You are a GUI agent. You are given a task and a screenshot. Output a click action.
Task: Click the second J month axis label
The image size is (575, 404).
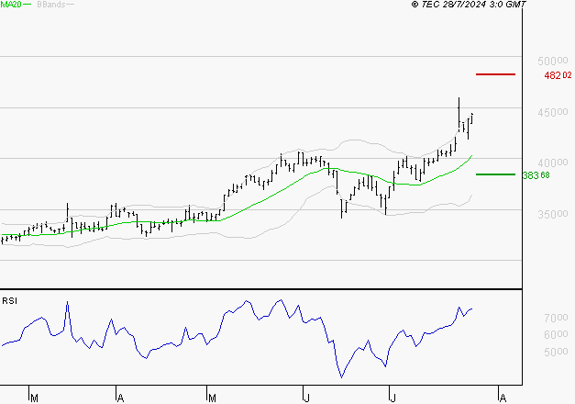[393, 398]
